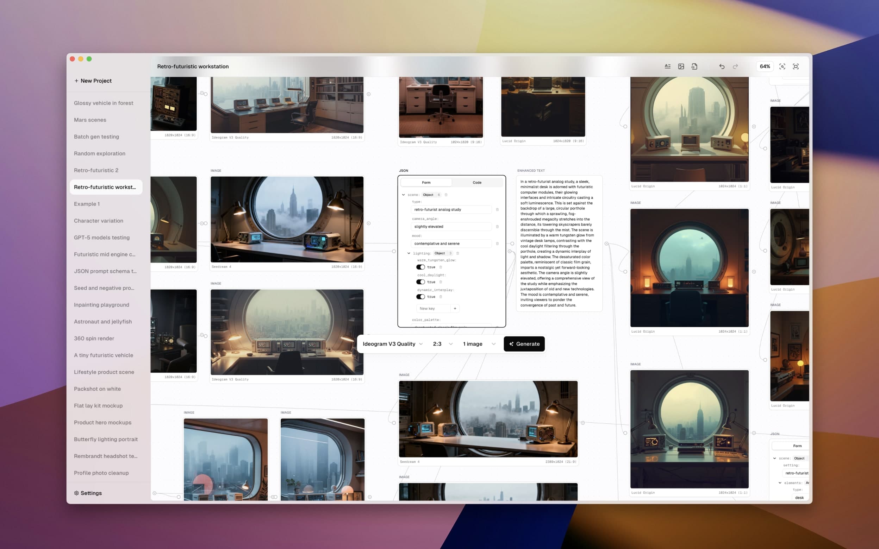879x549 pixels.
Task: Click the undo arrow icon
Action: click(722, 67)
